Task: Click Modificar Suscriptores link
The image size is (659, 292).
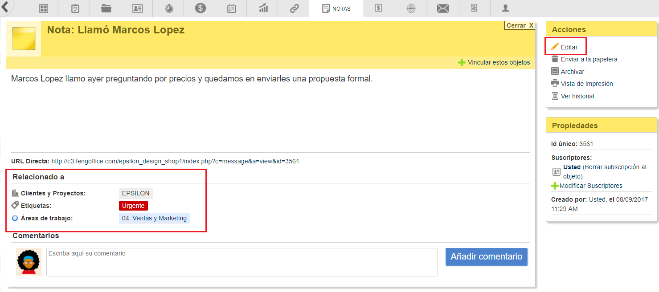Action: point(590,186)
